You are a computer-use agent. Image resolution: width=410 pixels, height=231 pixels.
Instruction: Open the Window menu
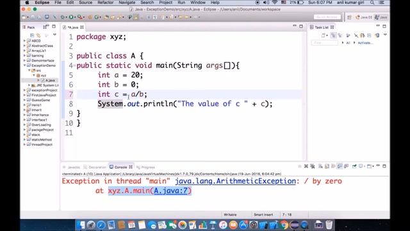(x=198, y=3)
